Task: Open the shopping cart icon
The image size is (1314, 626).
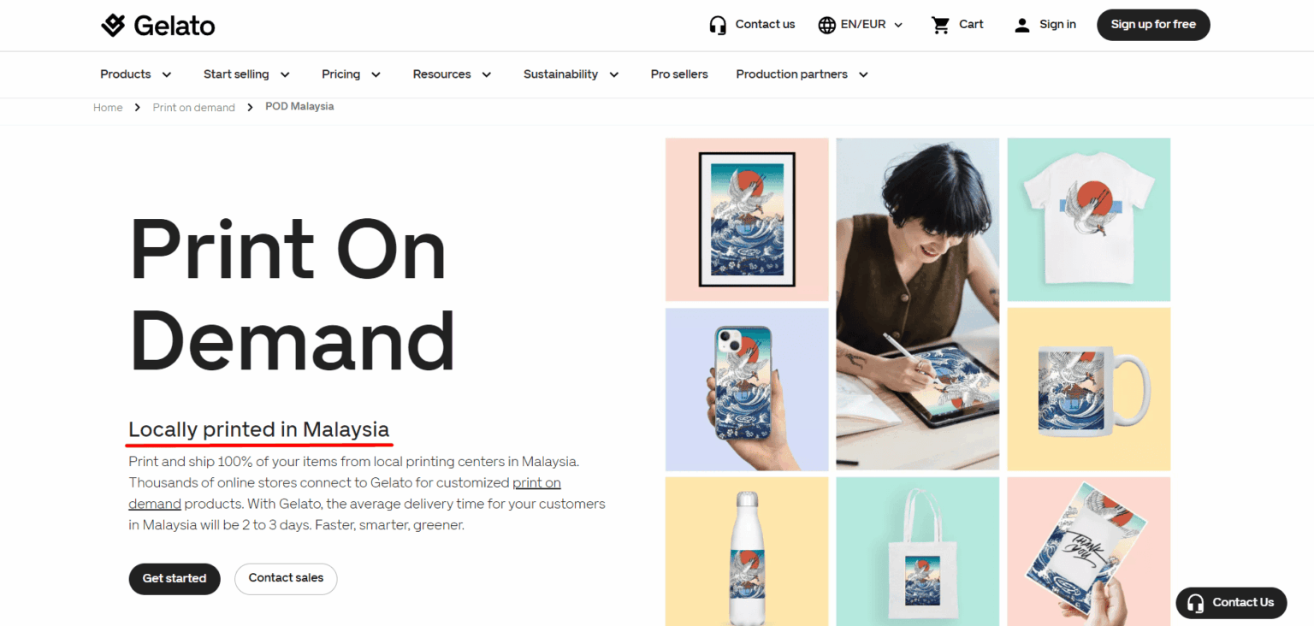Action: (941, 25)
